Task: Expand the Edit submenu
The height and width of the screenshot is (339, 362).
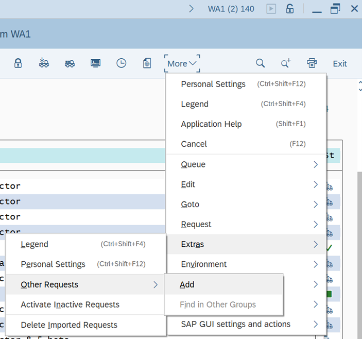Action: pyautogui.click(x=246, y=184)
